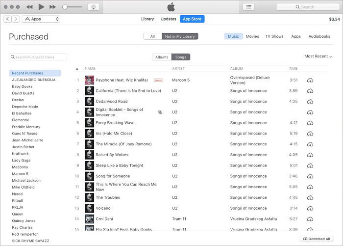This screenshot has height=246, width=343.
Task: Switch to the Albums view
Action: point(162,57)
